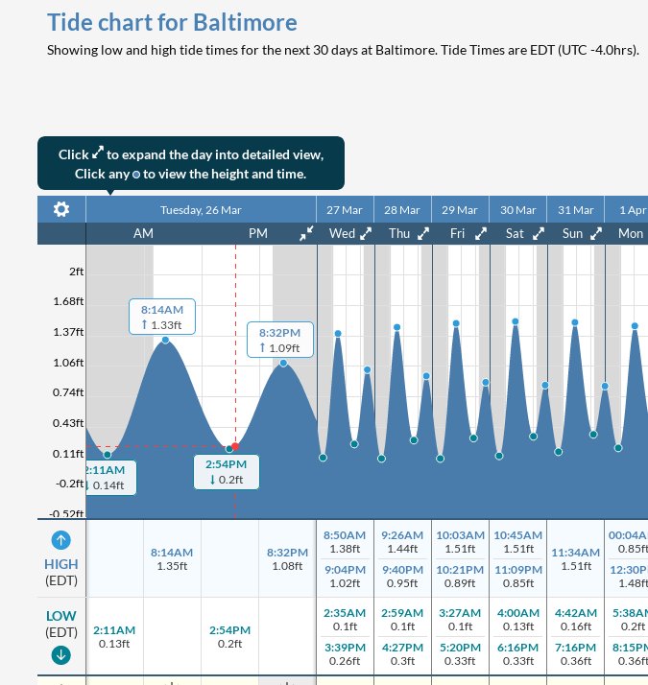Click the 2:11AM low tide point

[x=108, y=455]
